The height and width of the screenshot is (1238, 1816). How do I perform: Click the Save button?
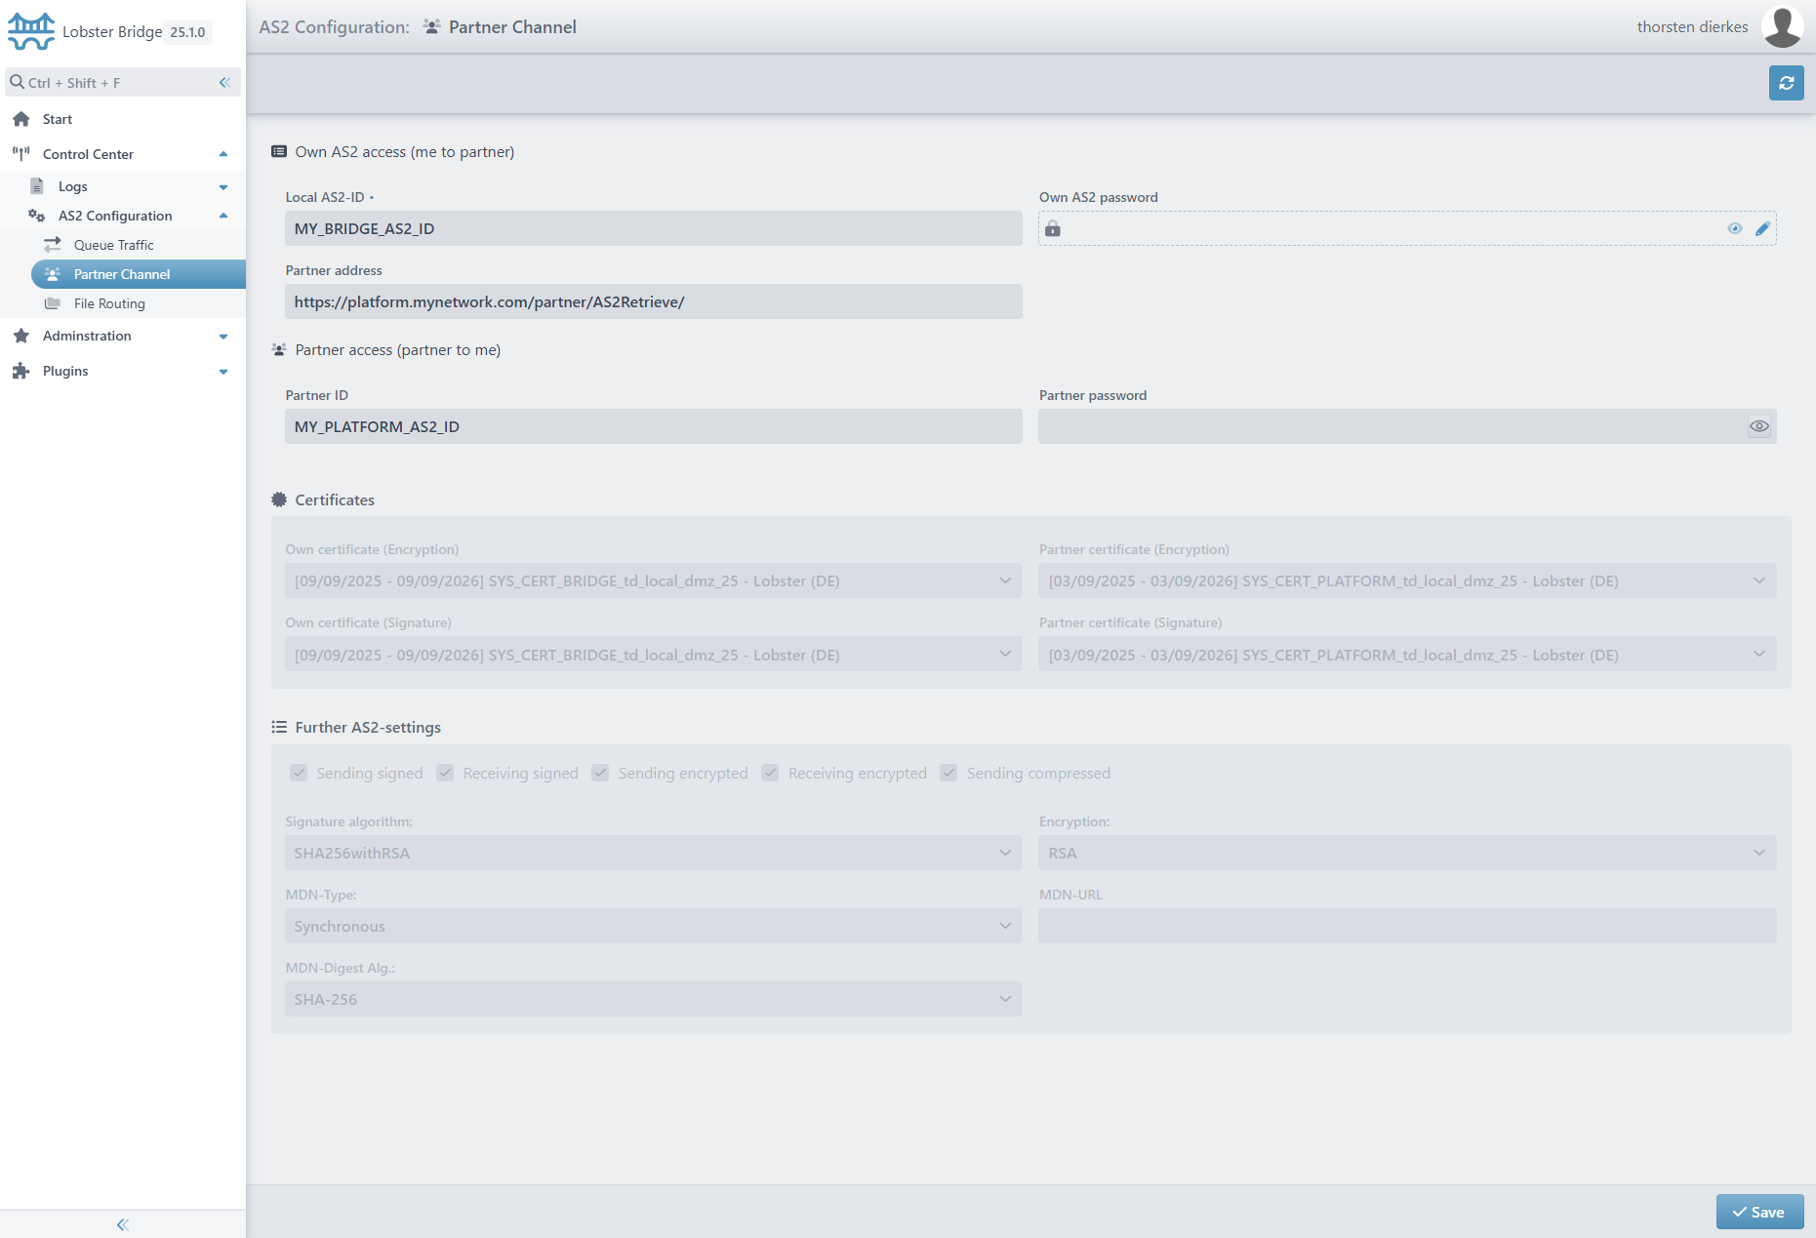pyautogui.click(x=1758, y=1212)
